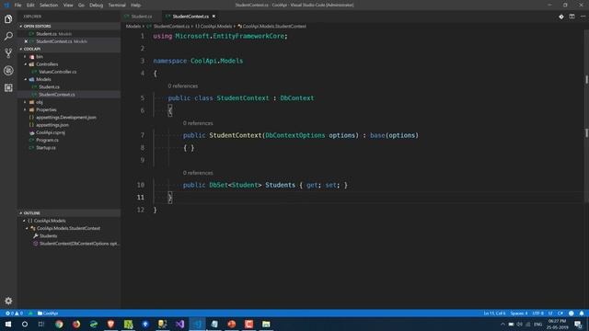Open Task View on the taskbar
The width and height of the screenshot is (589, 331).
(41, 325)
